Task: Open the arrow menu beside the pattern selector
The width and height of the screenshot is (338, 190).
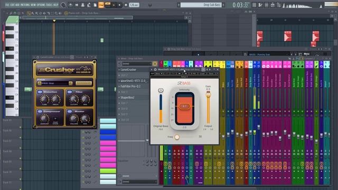Action: pos(179,5)
